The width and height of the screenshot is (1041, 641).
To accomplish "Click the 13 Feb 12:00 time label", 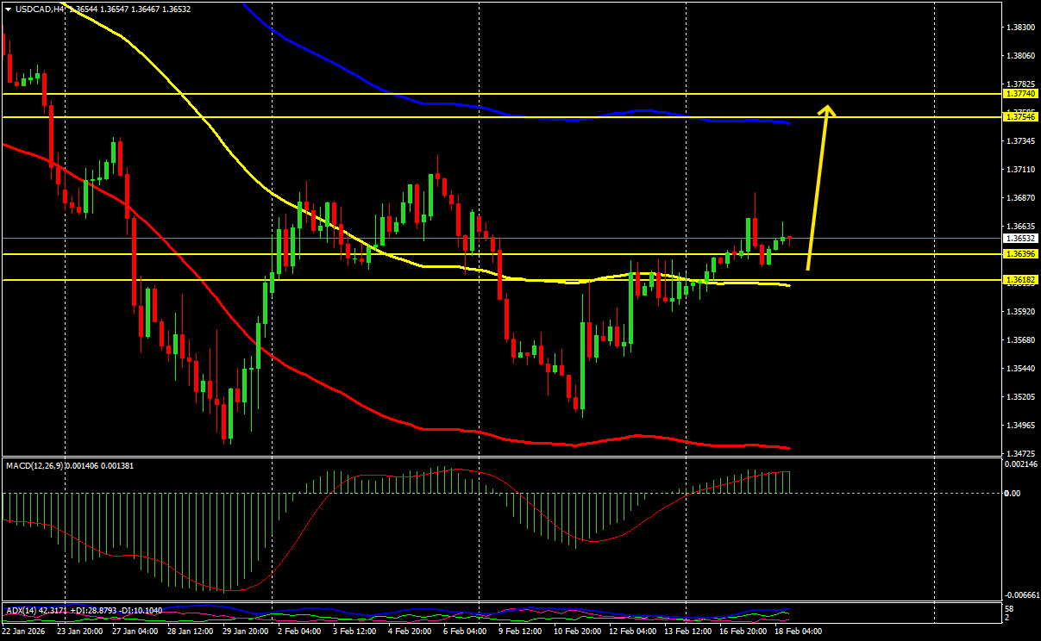I will 689,632.
